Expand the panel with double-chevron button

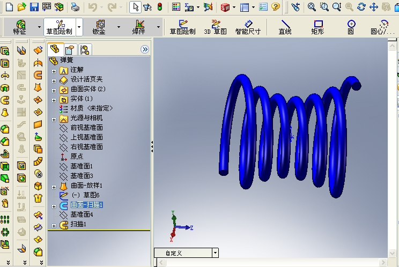pos(145,49)
